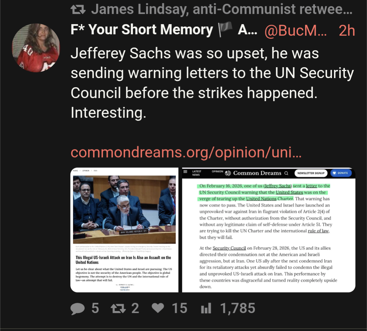Open the left Iran ambassador article image

(x=124, y=209)
